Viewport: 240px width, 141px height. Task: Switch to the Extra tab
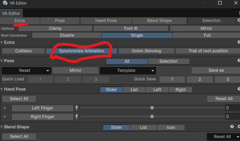click(20, 20)
